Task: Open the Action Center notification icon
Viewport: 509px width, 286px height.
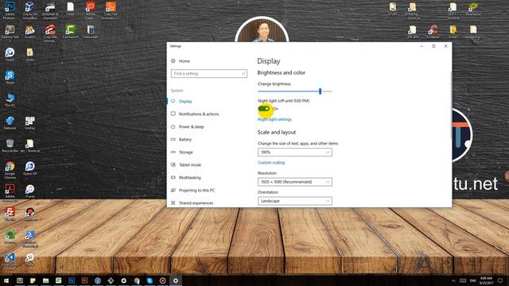Action: (x=500, y=280)
